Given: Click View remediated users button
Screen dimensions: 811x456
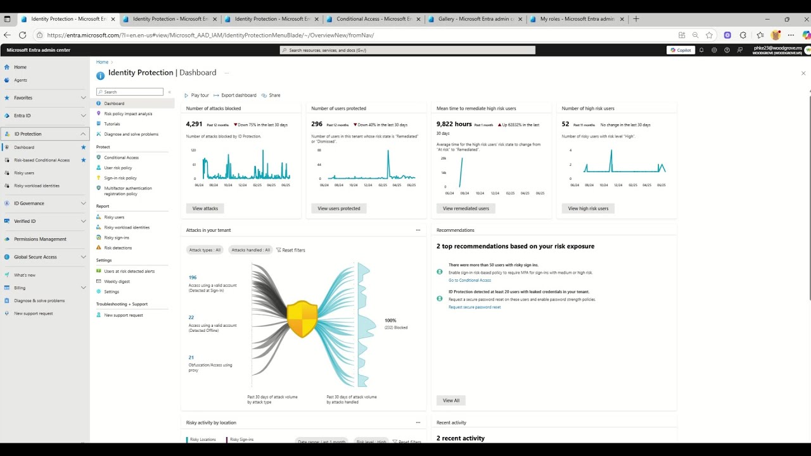Looking at the screenshot, I should [466, 208].
